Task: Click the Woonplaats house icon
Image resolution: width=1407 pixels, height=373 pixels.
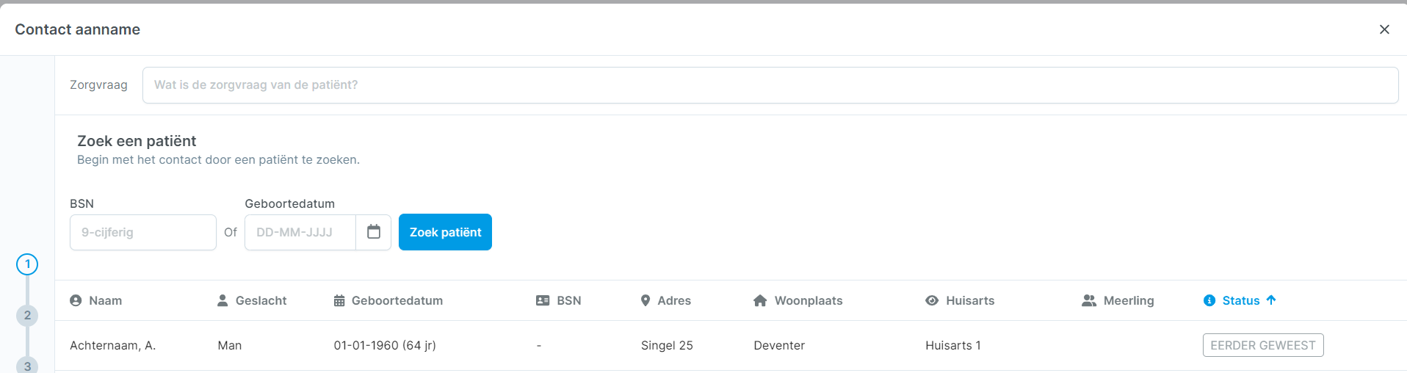Action: click(x=760, y=300)
